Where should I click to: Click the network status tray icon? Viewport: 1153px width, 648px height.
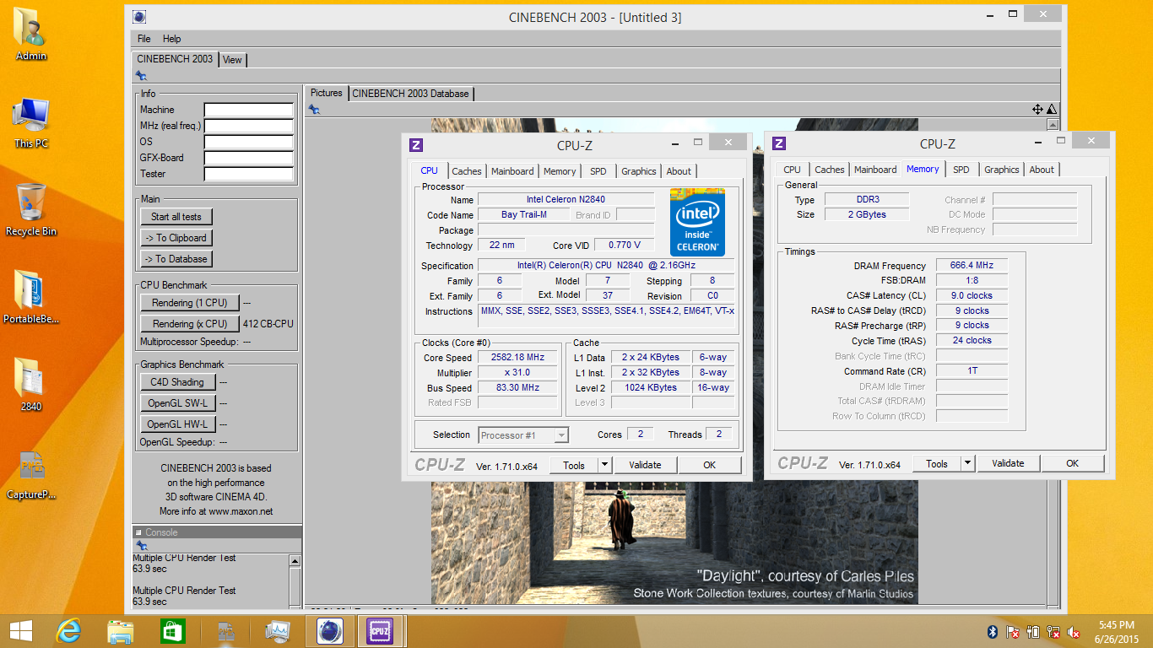click(x=1053, y=631)
